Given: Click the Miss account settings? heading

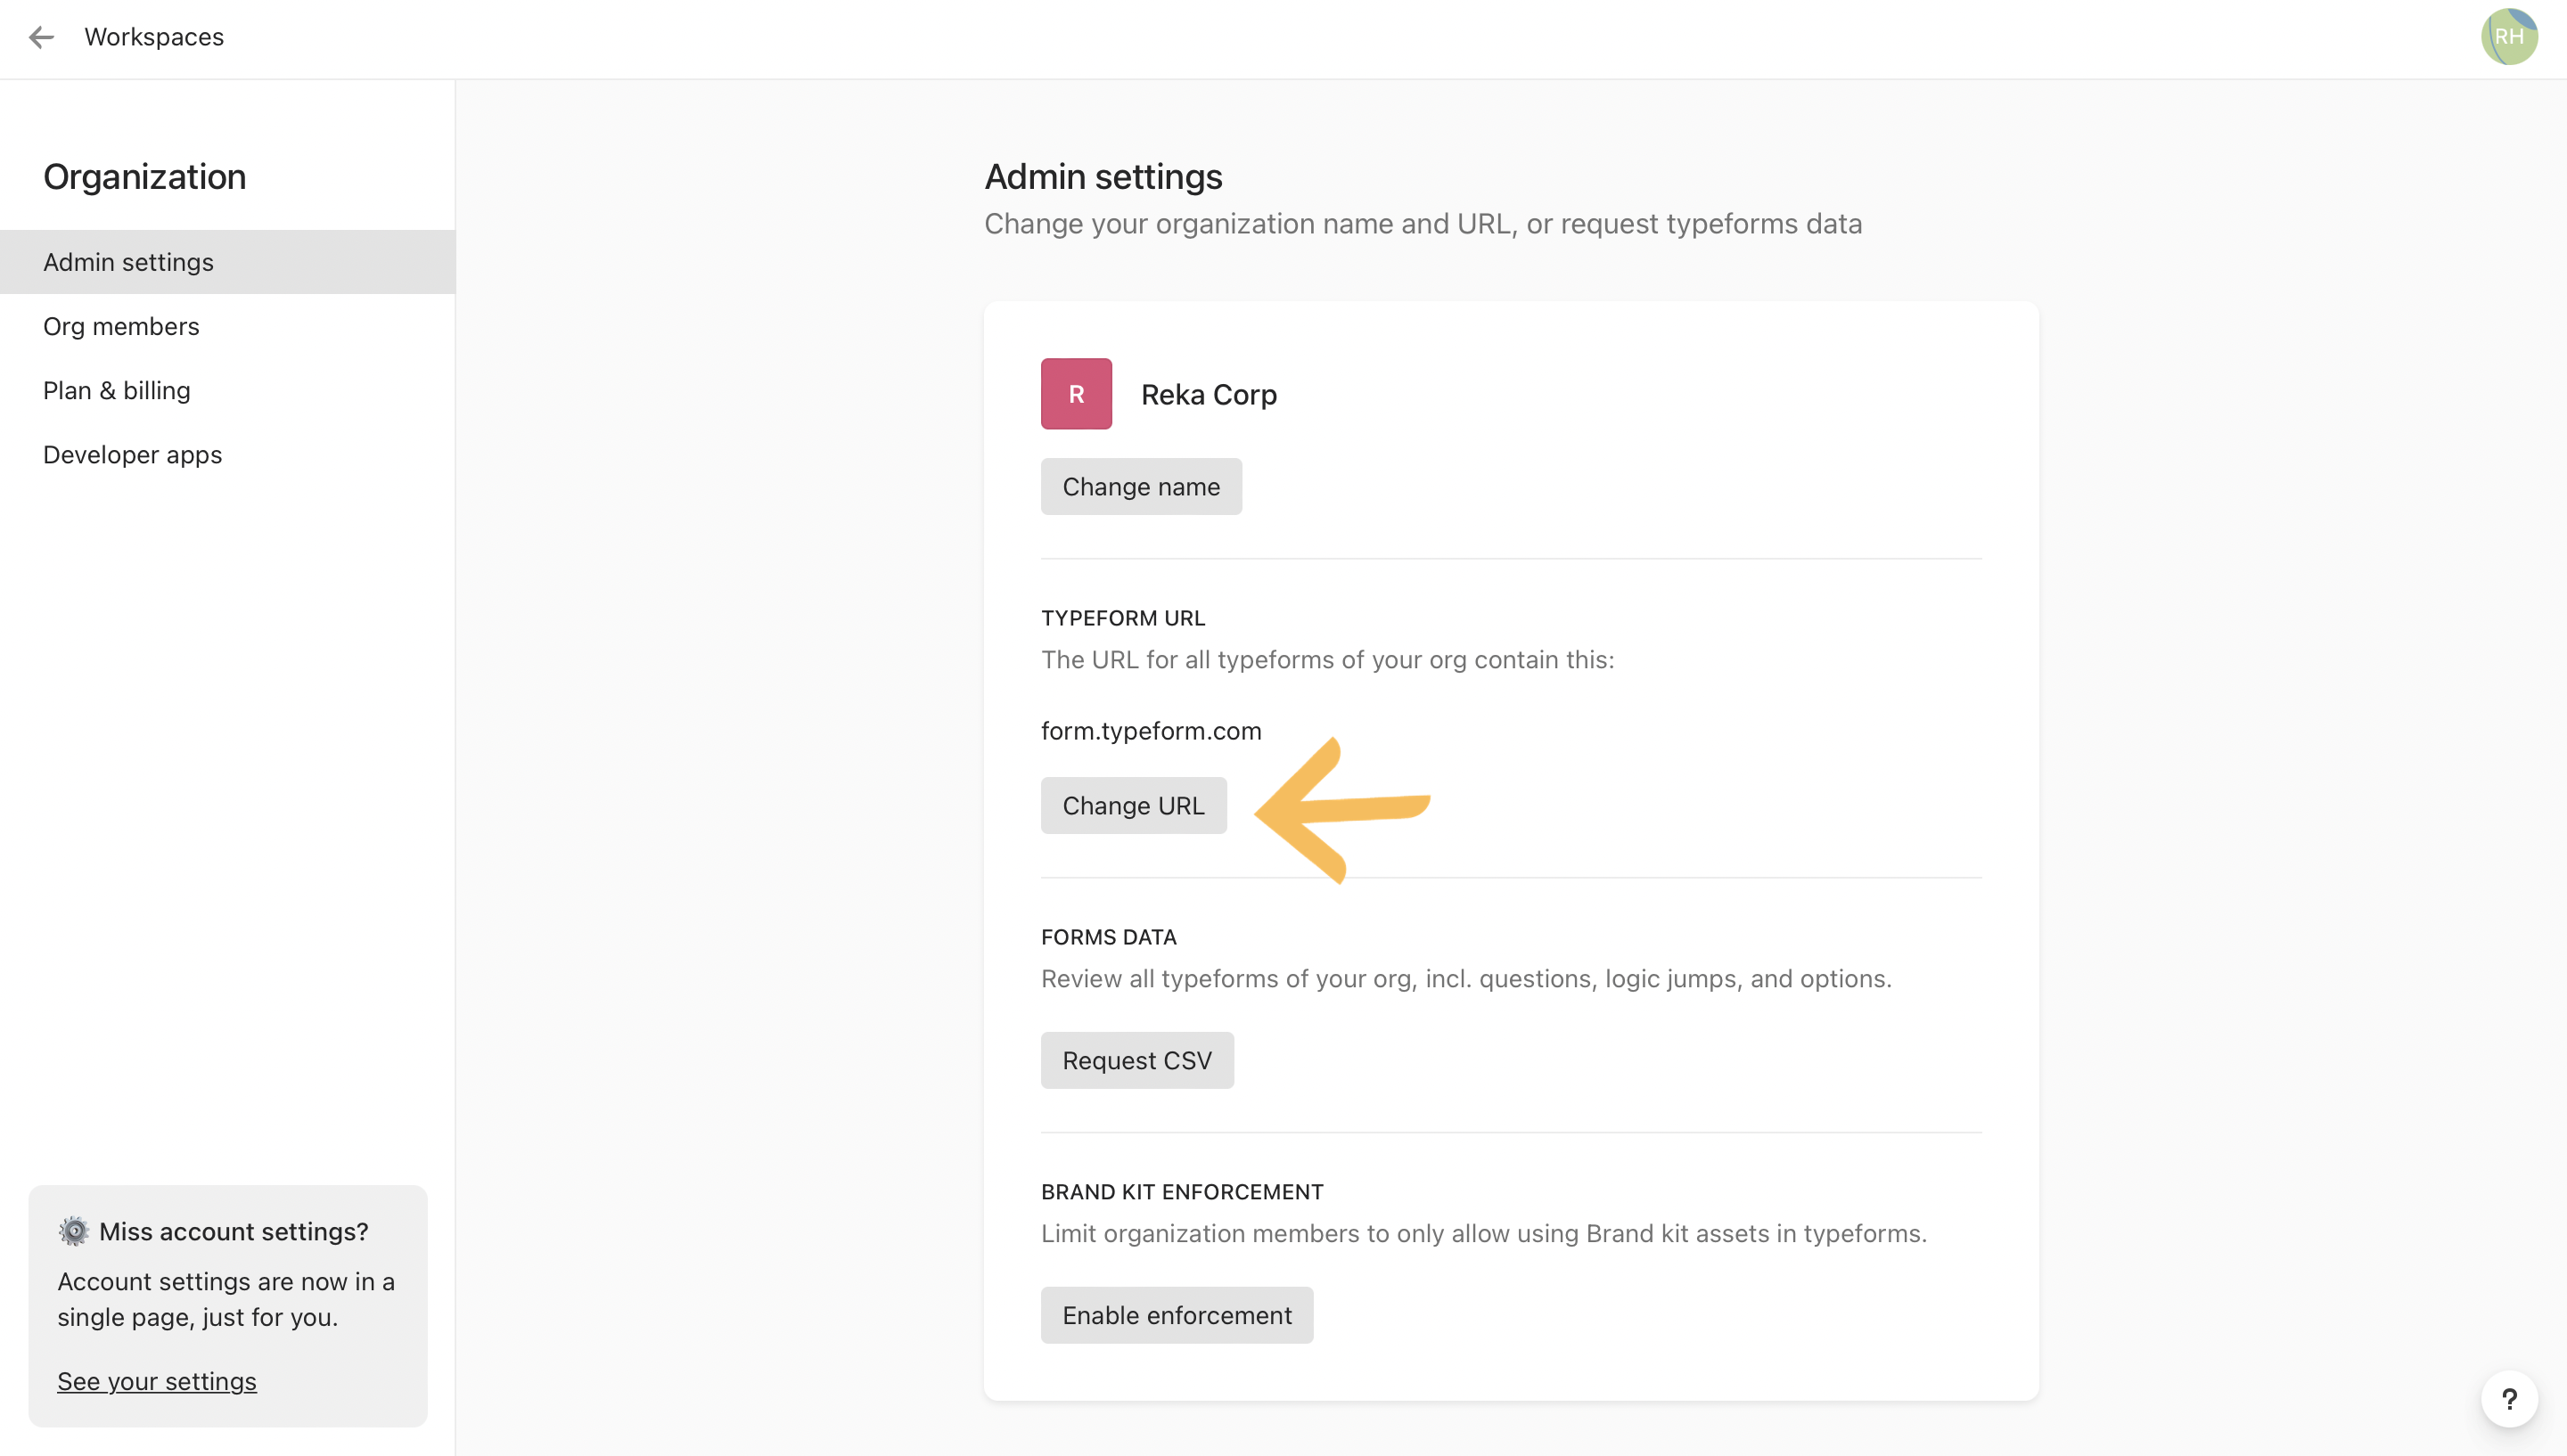Looking at the screenshot, I should tap(234, 1232).
